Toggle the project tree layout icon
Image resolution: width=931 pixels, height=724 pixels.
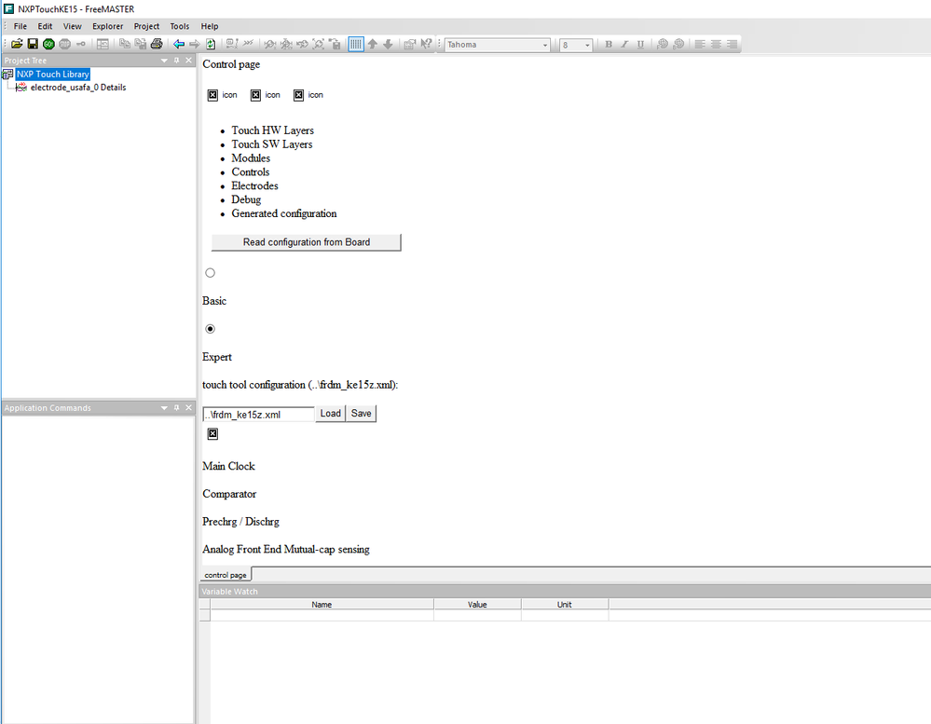click(103, 44)
